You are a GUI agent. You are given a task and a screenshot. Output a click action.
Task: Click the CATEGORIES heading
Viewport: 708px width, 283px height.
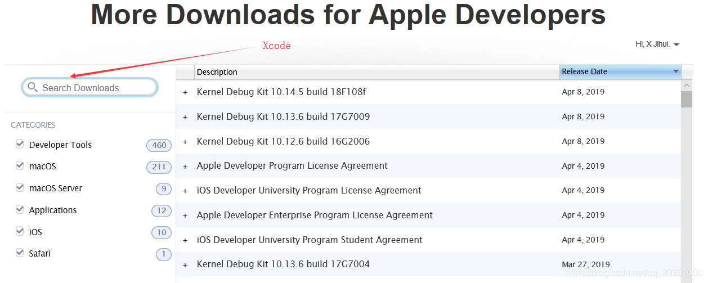(x=33, y=125)
